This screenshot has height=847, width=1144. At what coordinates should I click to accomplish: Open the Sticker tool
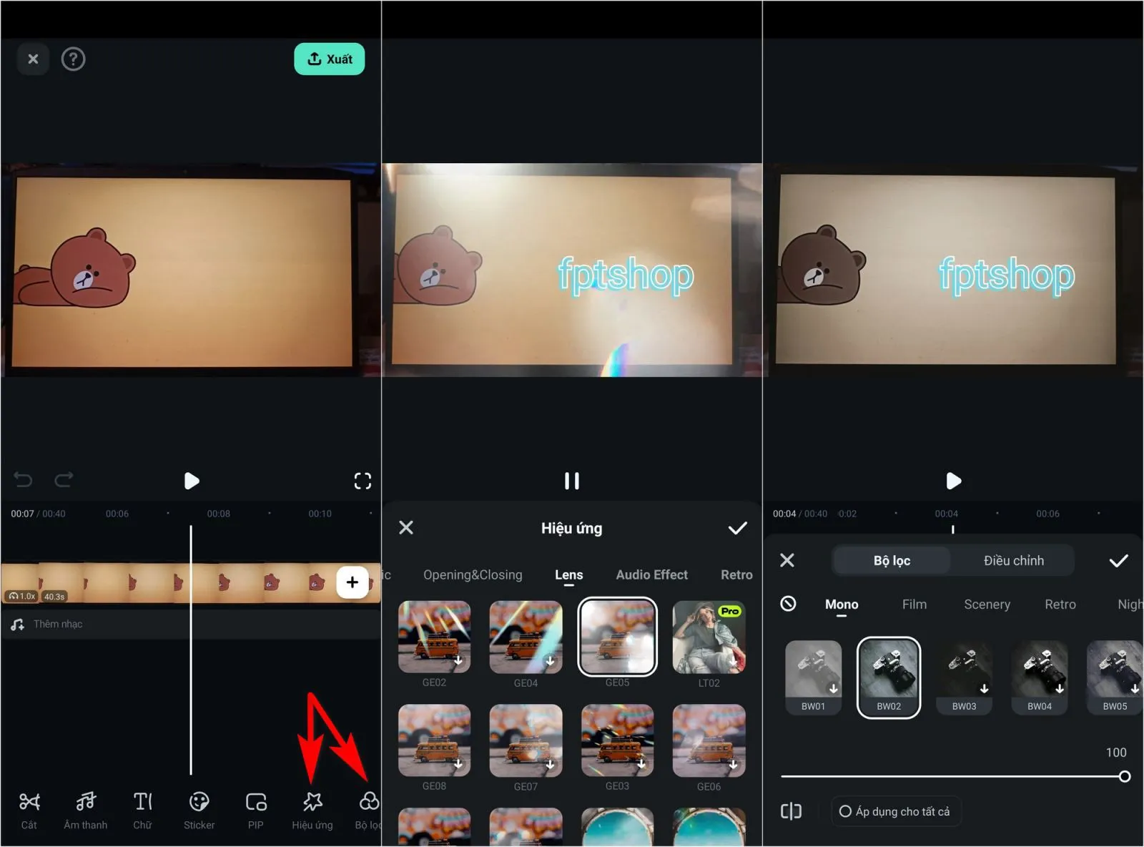point(199,811)
